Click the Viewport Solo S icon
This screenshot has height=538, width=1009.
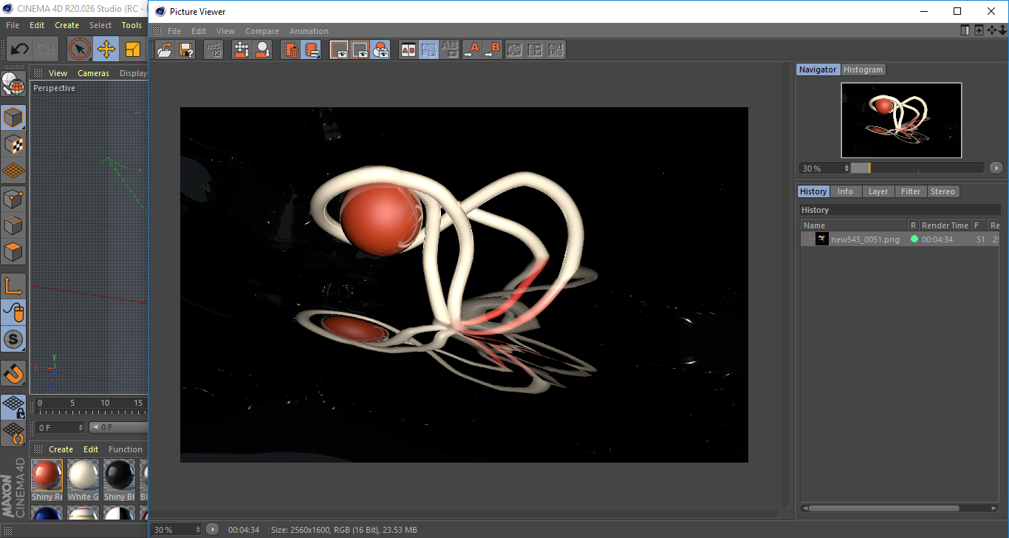point(13,340)
